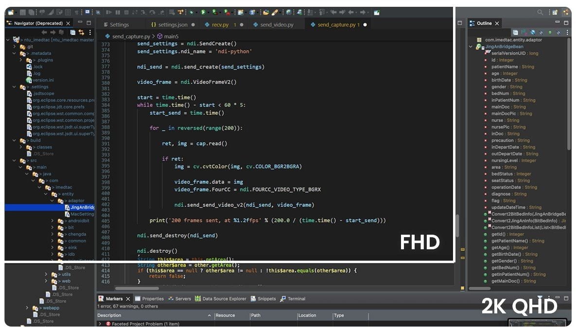Open the Outline view menu three-dots
This screenshot has height=327, width=576.
click(x=568, y=32)
